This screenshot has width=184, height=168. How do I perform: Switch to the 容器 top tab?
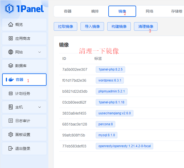coord(68,11)
